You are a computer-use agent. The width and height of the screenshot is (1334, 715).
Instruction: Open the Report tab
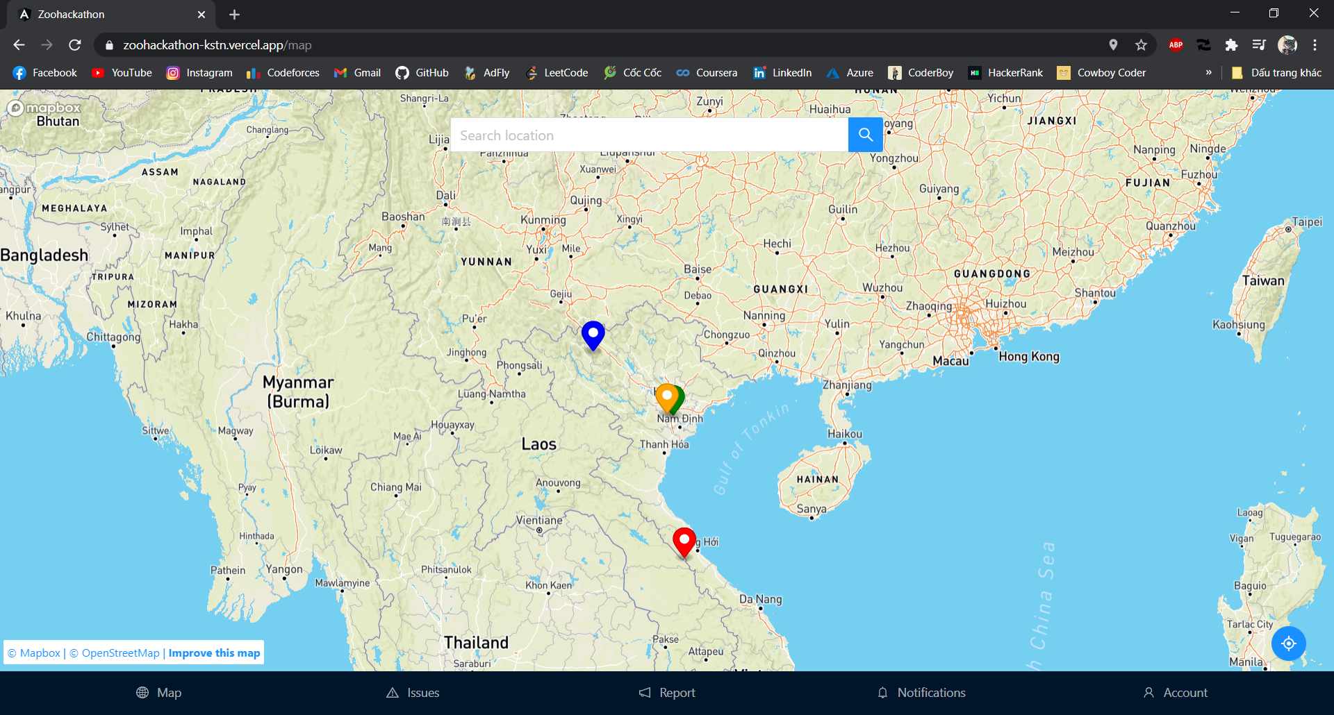point(667,693)
